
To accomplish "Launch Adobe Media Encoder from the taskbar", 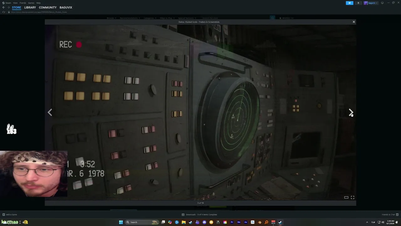I will (x=239, y=222).
